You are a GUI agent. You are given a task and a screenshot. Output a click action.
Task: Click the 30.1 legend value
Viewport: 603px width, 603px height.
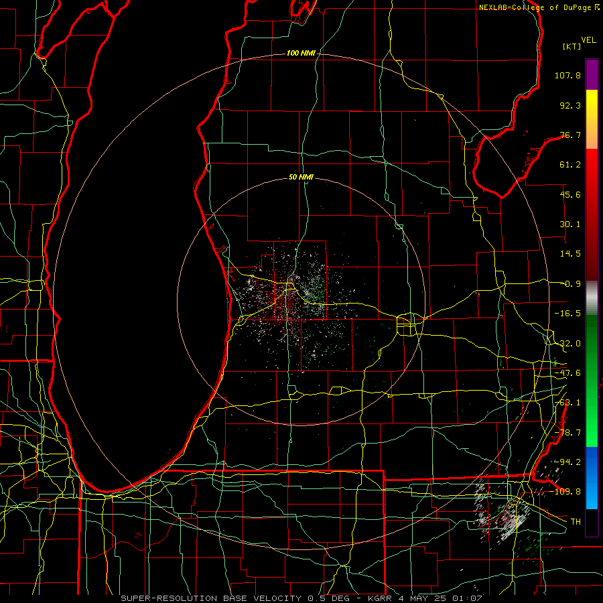pos(570,224)
